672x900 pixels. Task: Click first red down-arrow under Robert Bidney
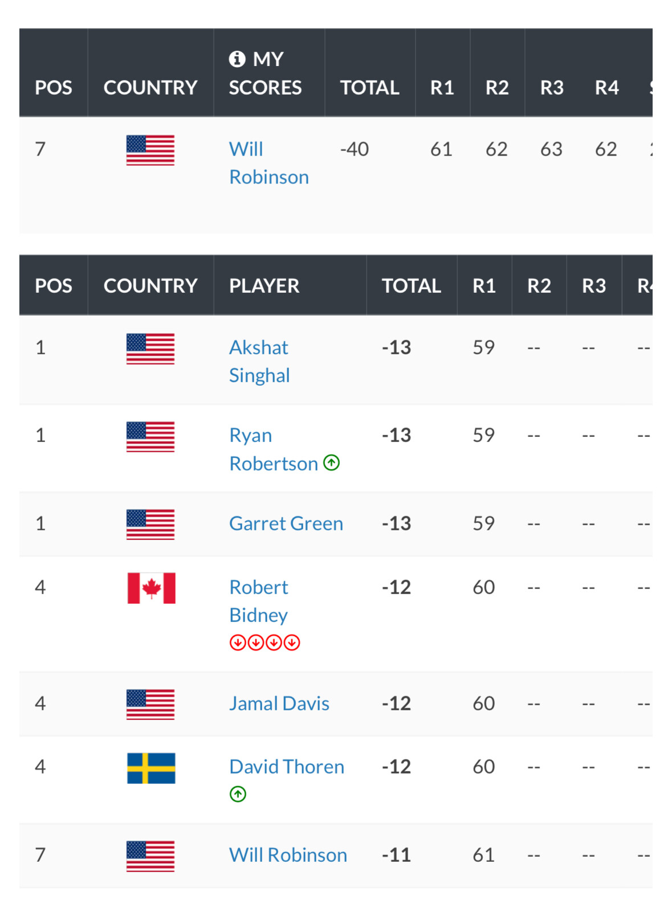coord(238,643)
